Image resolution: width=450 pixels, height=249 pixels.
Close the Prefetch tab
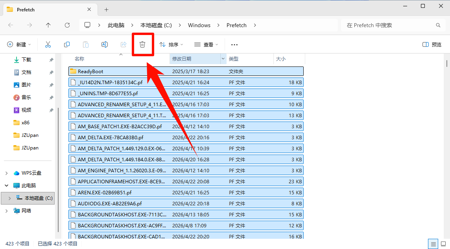pyautogui.click(x=89, y=9)
